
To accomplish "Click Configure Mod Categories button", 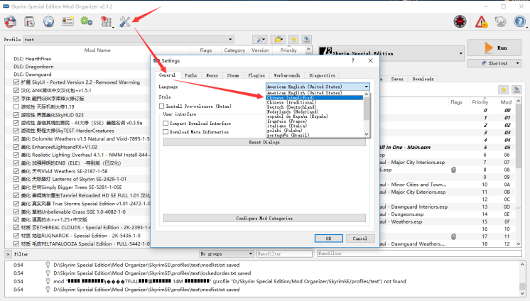I will point(264,218).
